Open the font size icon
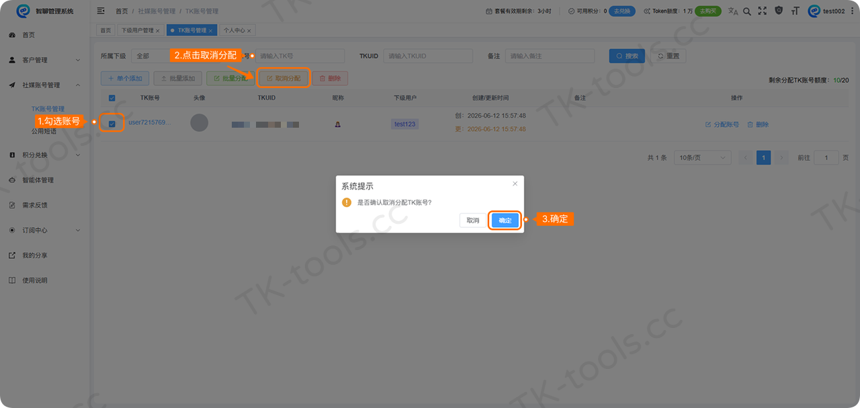Viewport: 860px width, 408px height. point(795,11)
